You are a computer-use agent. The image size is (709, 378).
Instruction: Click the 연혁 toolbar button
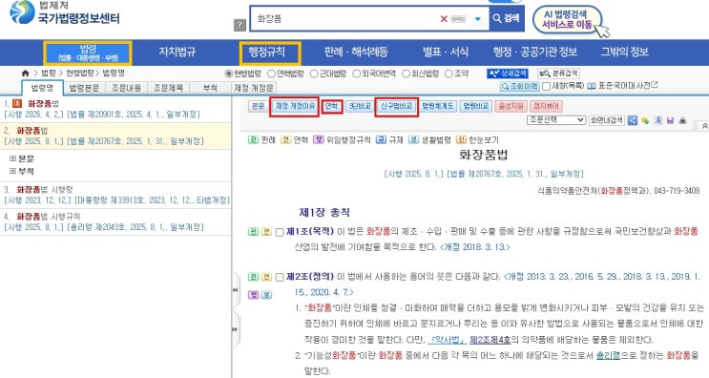(331, 106)
